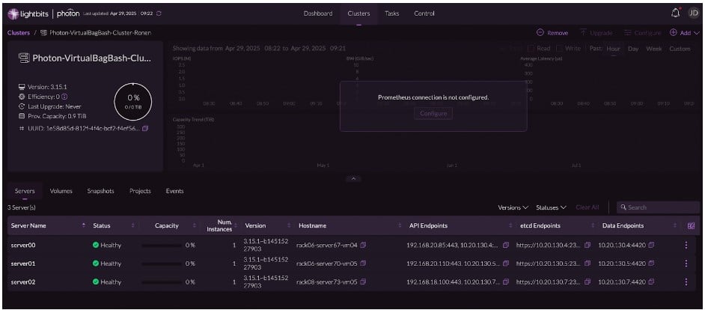Viewport: 705px width, 310px height.
Task: Select the Custom time range
Action: point(680,49)
